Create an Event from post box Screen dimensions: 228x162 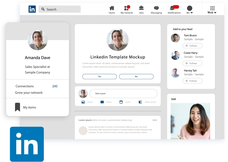pyautogui.click(x=125, y=102)
